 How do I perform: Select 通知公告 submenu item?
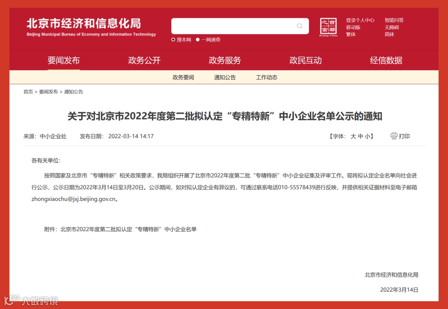coord(225,77)
